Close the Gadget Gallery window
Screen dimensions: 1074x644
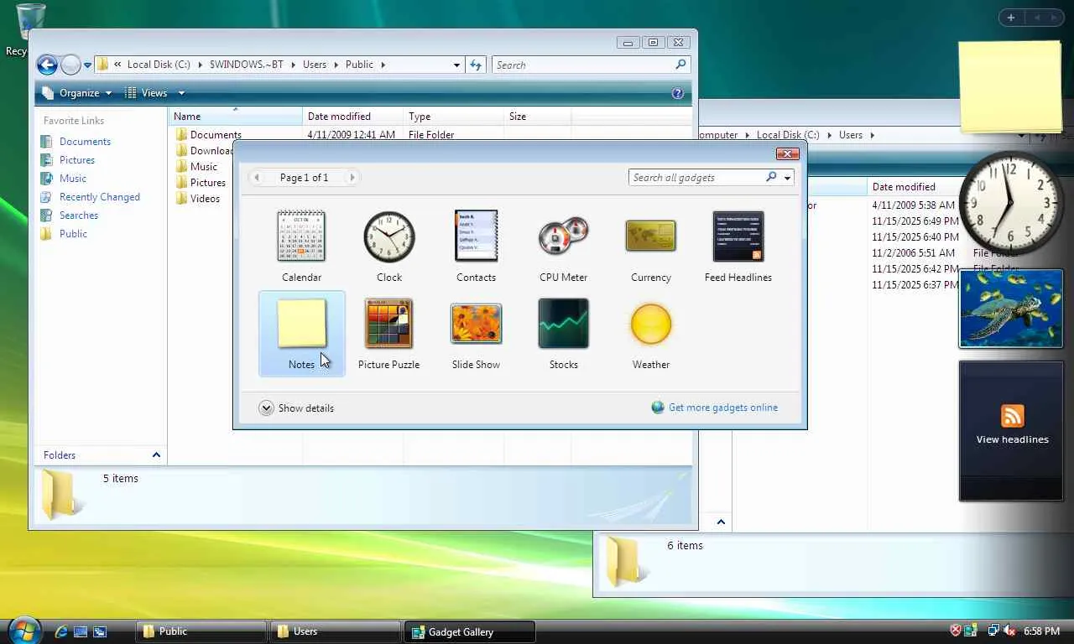[x=787, y=153]
